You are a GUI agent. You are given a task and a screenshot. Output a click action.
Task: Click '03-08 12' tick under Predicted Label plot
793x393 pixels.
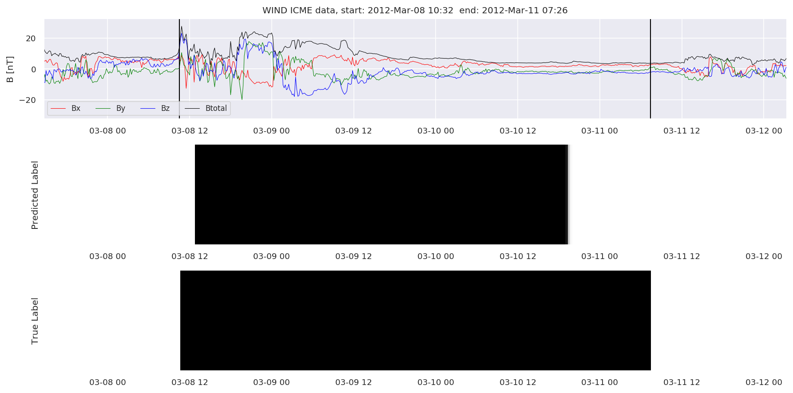click(190, 256)
